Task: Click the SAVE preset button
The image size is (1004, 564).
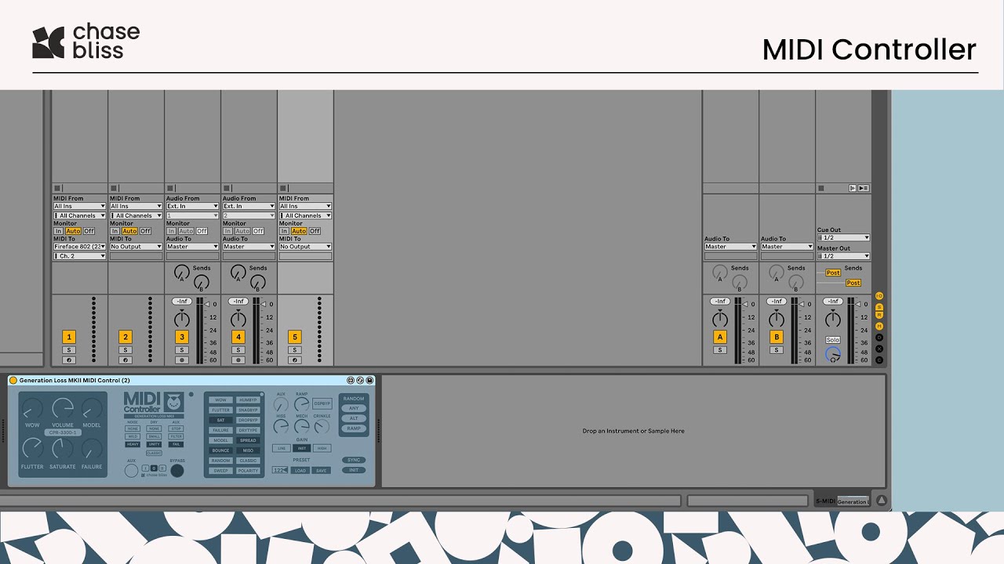Action: [322, 470]
